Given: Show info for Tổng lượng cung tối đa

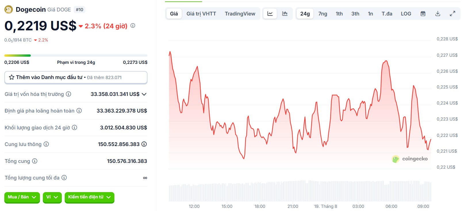Looking at the screenshot, I should click(64, 178).
